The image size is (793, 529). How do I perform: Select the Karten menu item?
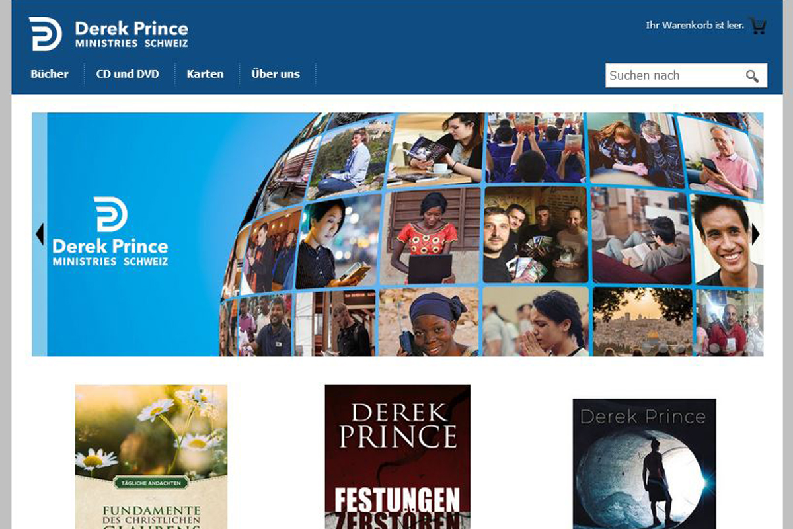click(x=205, y=74)
